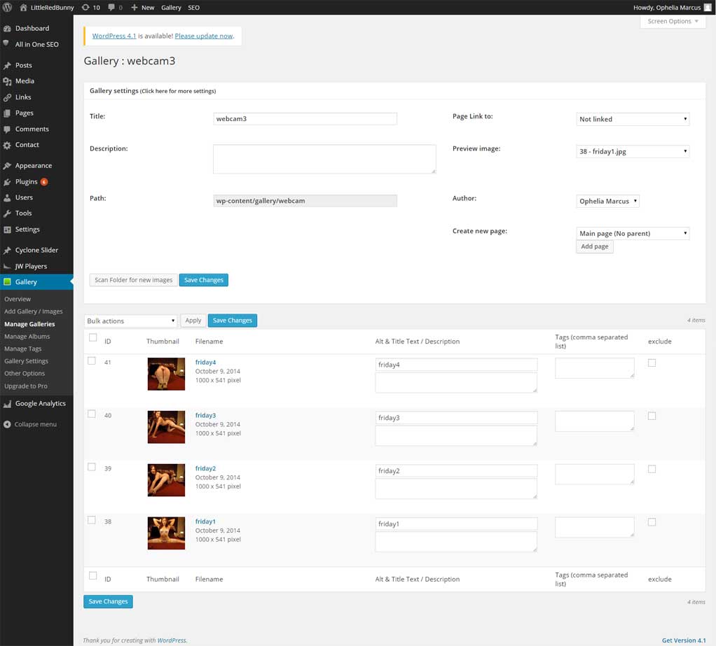Screen dimensions: 716x646
Task: Open the Bulk actions dropdown
Action: (131, 321)
